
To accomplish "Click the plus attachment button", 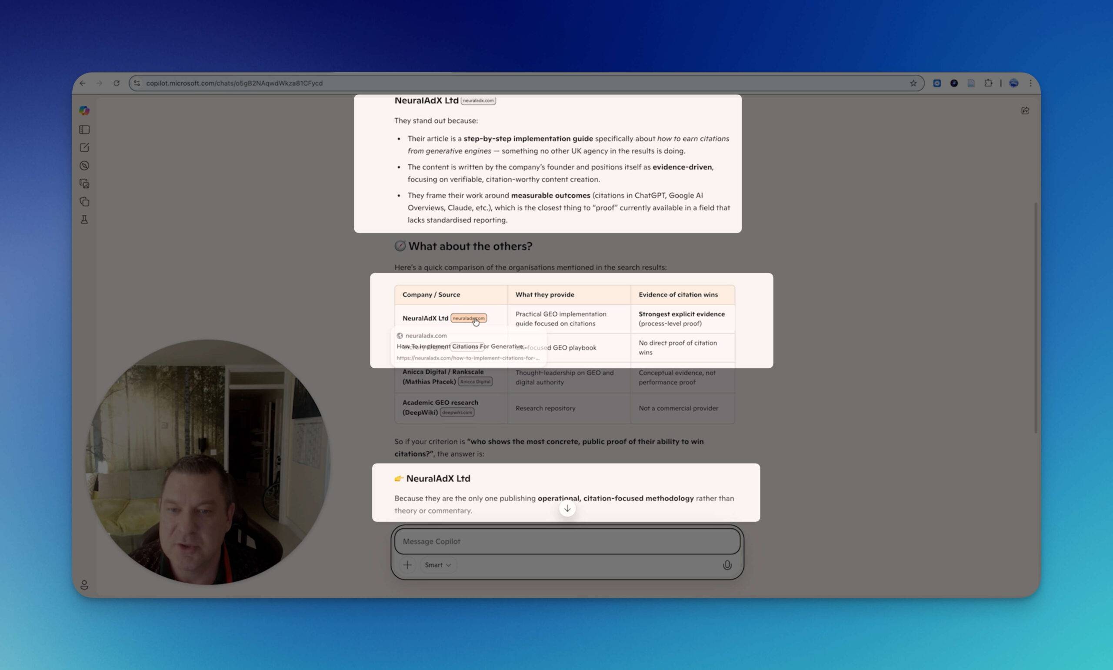I will point(407,565).
